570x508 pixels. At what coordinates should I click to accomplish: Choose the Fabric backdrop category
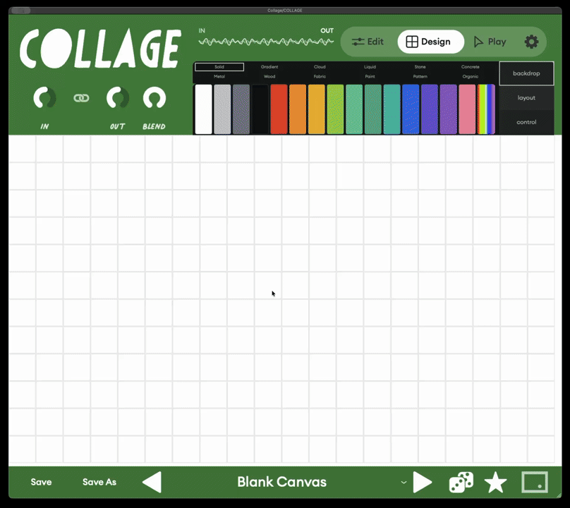coord(320,77)
